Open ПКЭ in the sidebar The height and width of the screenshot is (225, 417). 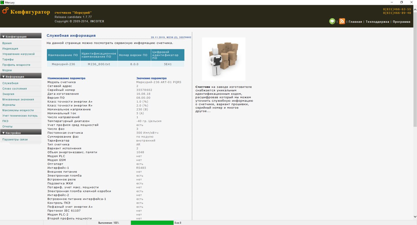(x=5, y=121)
